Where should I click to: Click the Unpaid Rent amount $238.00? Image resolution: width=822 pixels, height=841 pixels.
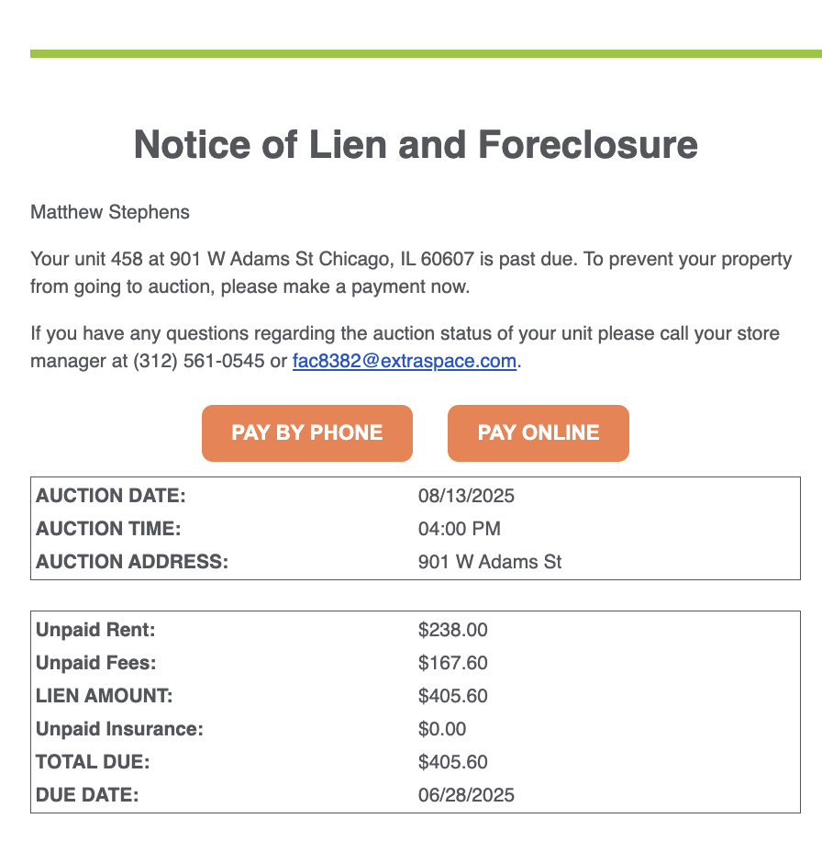click(x=452, y=630)
